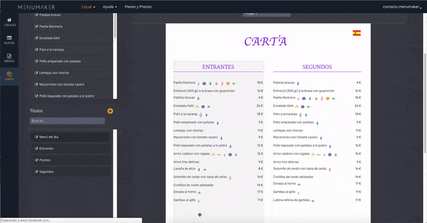
Task: Click Lasaña de atún in Entrantes
Action: (184, 169)
